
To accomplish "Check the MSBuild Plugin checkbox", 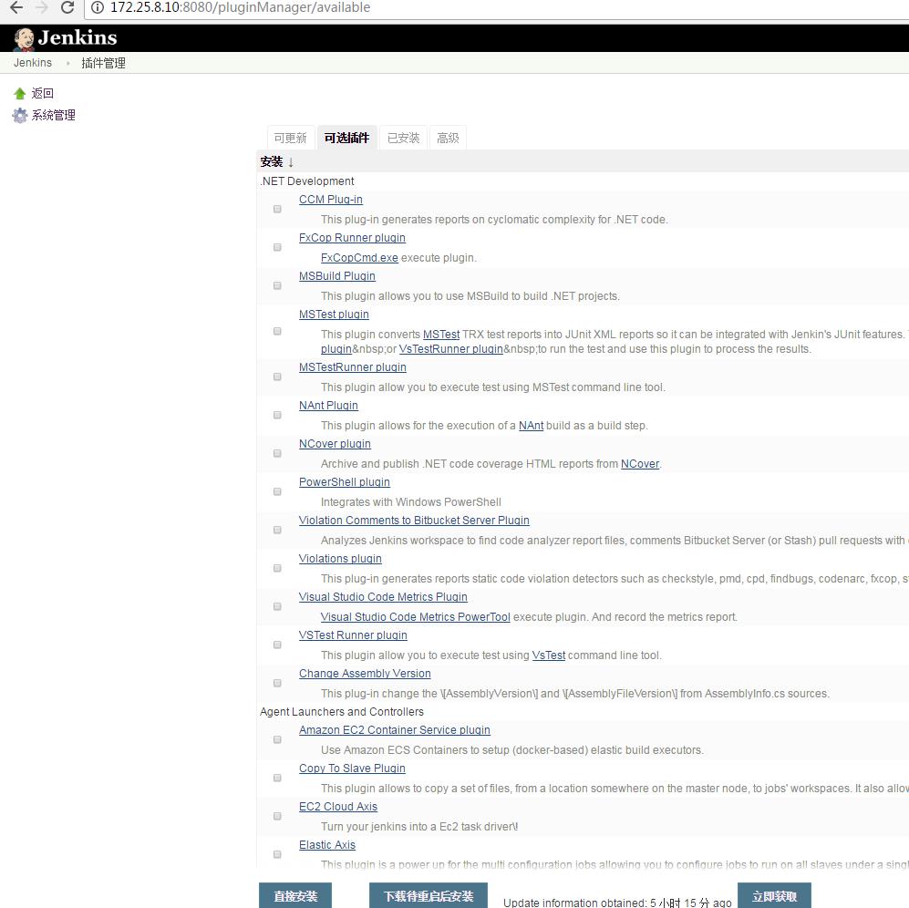I will [277, 286].
